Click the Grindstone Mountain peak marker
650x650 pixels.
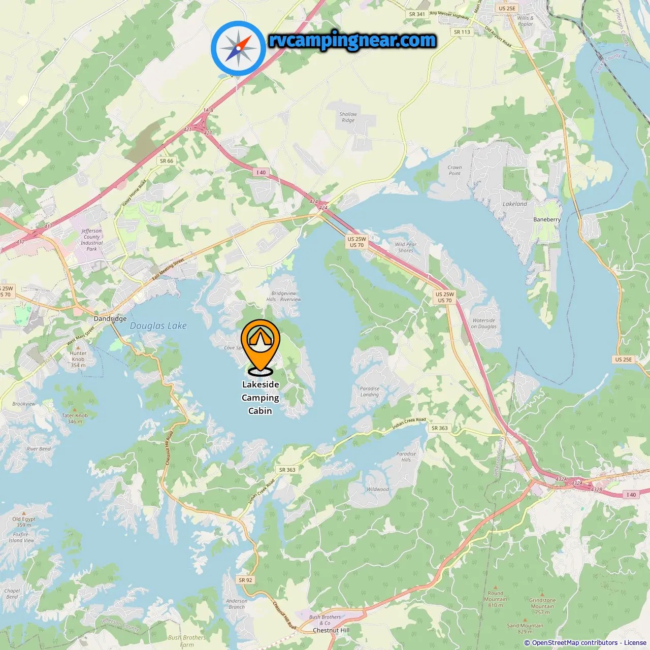coord(542,594)
